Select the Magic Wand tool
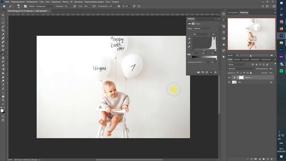This screenshot has height=161, width=286. [x=3, y=26]
